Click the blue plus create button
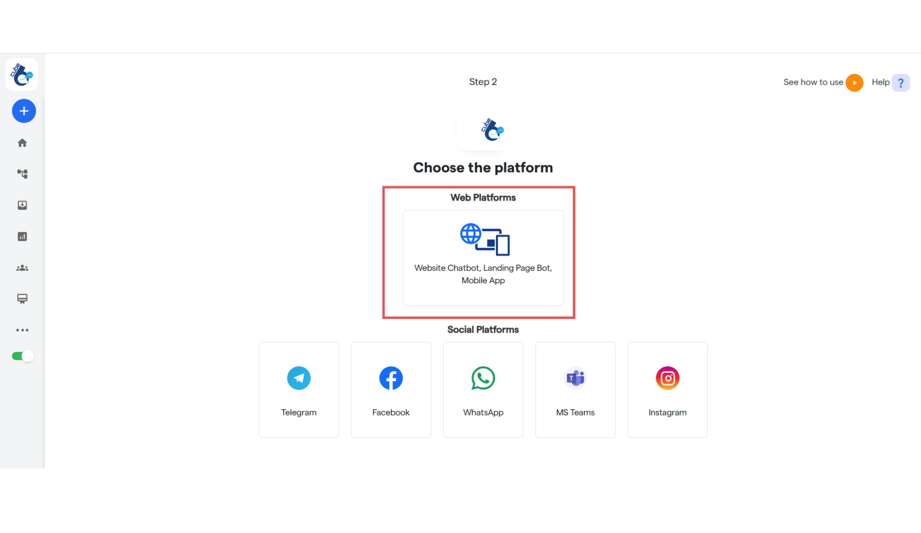Screen dimensions: 921x533 click(x=23, y=111)
